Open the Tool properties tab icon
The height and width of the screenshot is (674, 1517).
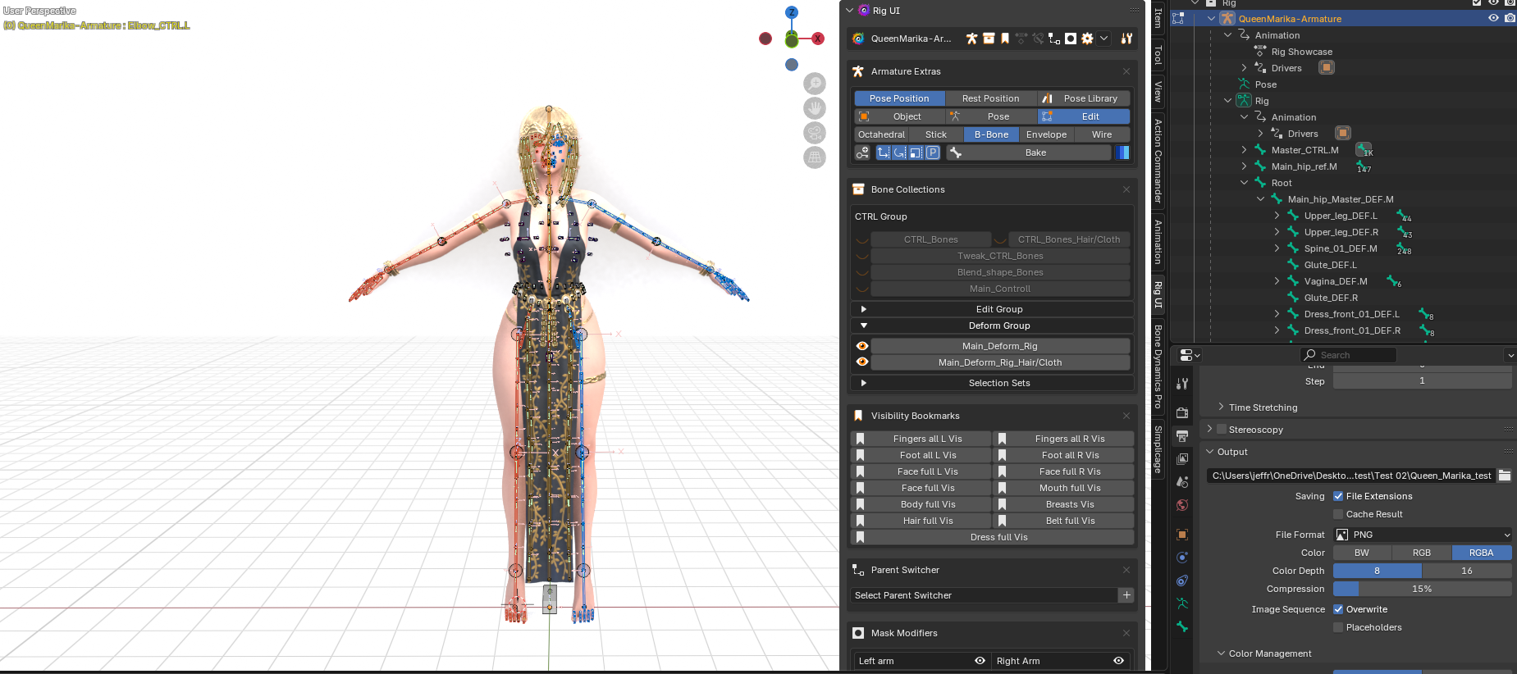coord(1182,384)
